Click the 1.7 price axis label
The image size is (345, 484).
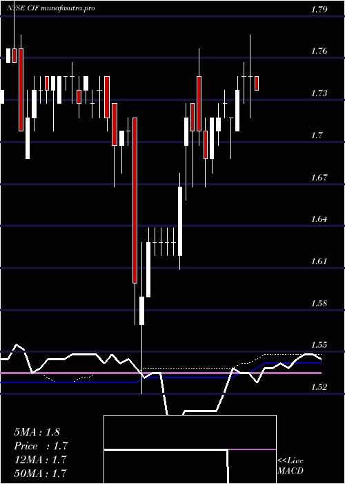tap(316, 135)
